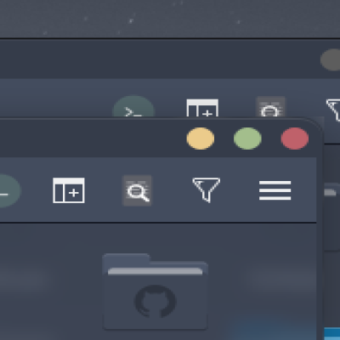Open the hamburger menu in front window
The height and width of the screenshot is (340, 340).
click(275, 190)
